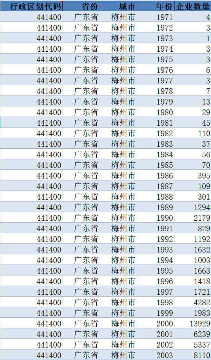Select the year cell 1985
This screenshot has width=211, height=360.
click(156, 165)
